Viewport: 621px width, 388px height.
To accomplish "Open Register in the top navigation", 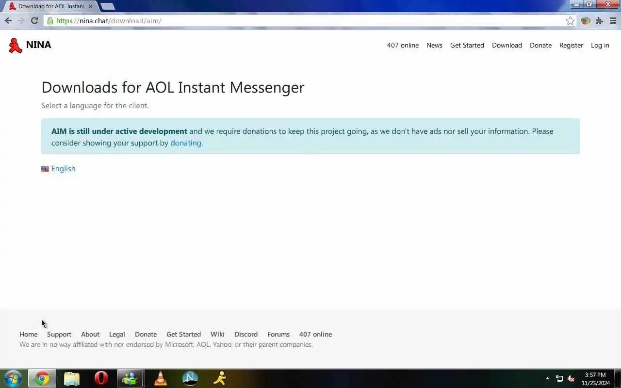I will click(571, 45).
